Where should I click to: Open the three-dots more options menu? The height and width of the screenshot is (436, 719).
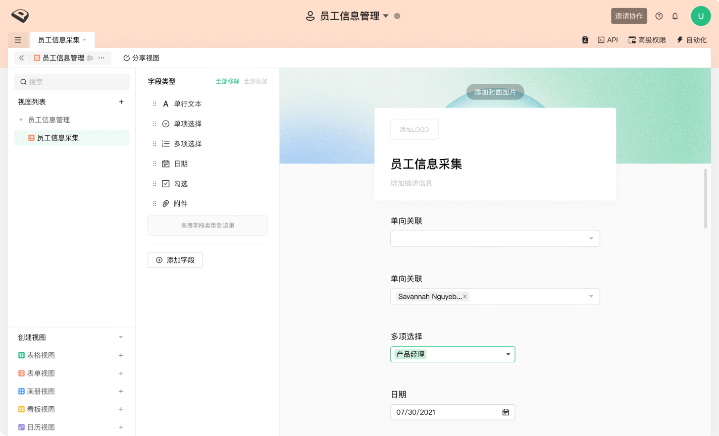(101, 58)
